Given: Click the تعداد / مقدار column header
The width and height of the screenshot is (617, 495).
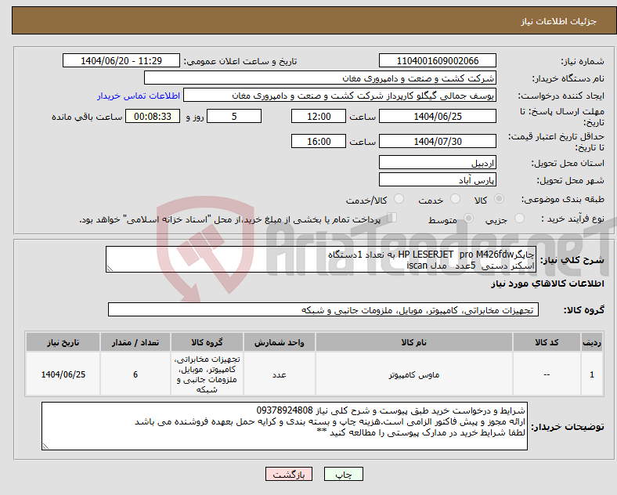Looking at the screenshot, I should coord(135,342).
